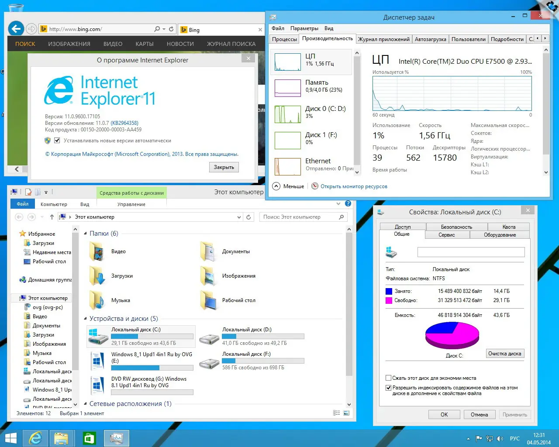Switch to the Сервис tab in disk properties
The height and width of the screenshot is (447, 559).
tap(447, 235)
